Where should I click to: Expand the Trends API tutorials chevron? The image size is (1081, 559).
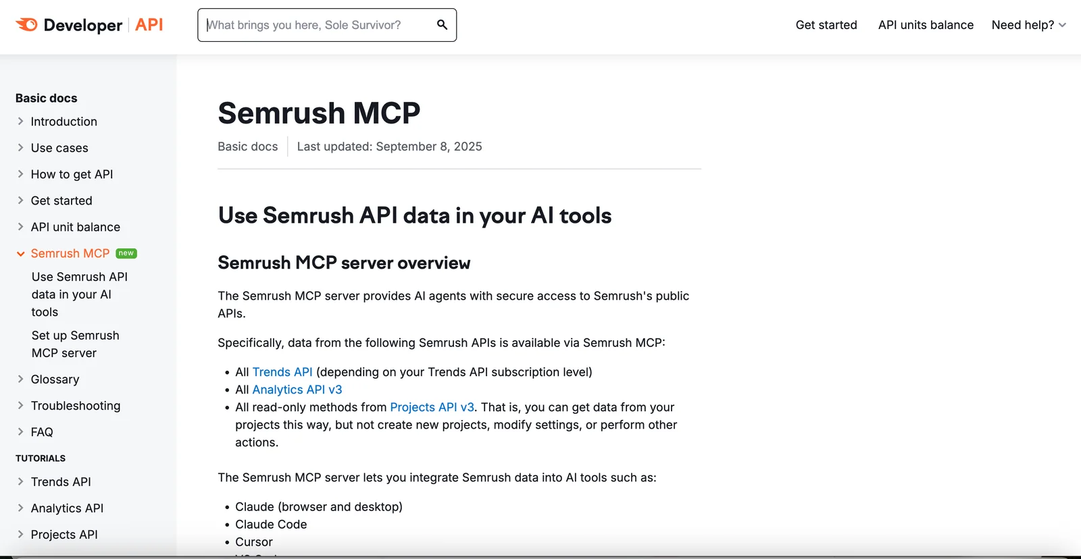pyautogui.click(x=20, y=482)
